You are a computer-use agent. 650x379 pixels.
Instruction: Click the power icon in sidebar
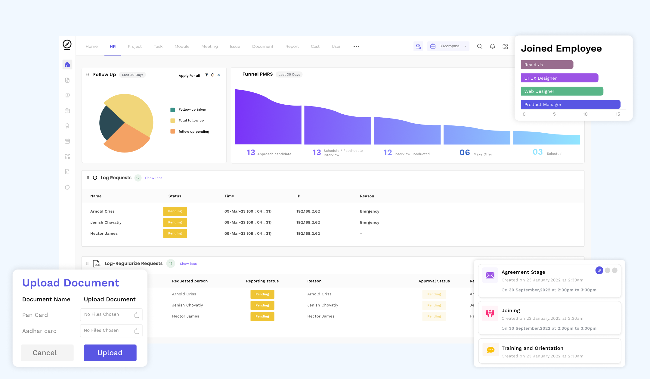click(67, 187)
